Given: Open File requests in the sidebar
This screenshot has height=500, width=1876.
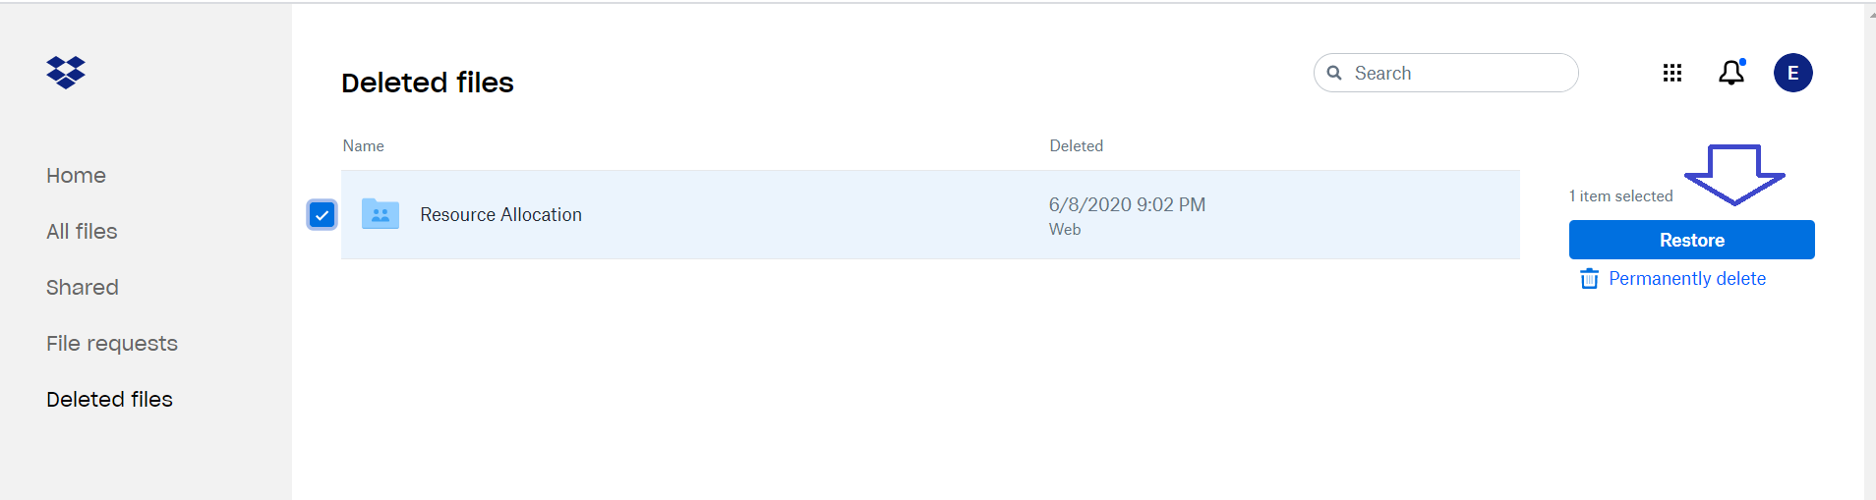Looking at the screenshot, I should coord(112,344).
